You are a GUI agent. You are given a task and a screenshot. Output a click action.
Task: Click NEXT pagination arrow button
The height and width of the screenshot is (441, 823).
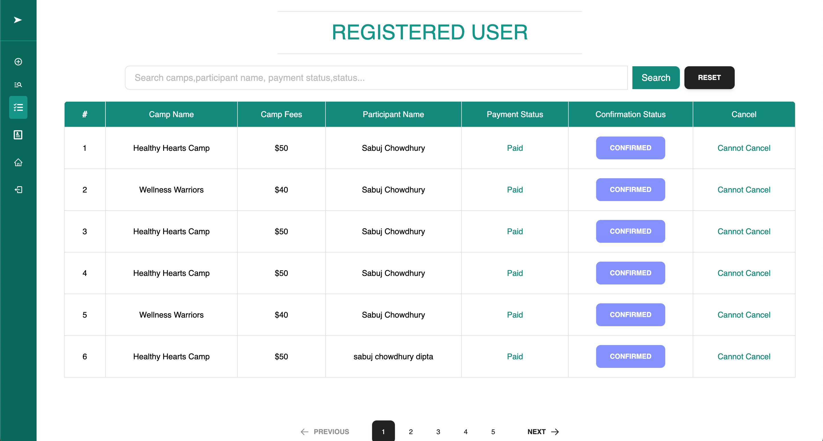543,431
